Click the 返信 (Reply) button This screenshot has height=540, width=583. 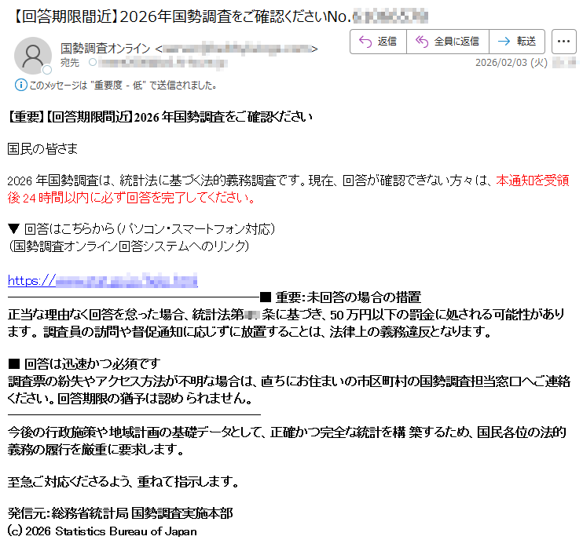coord(378,42)
